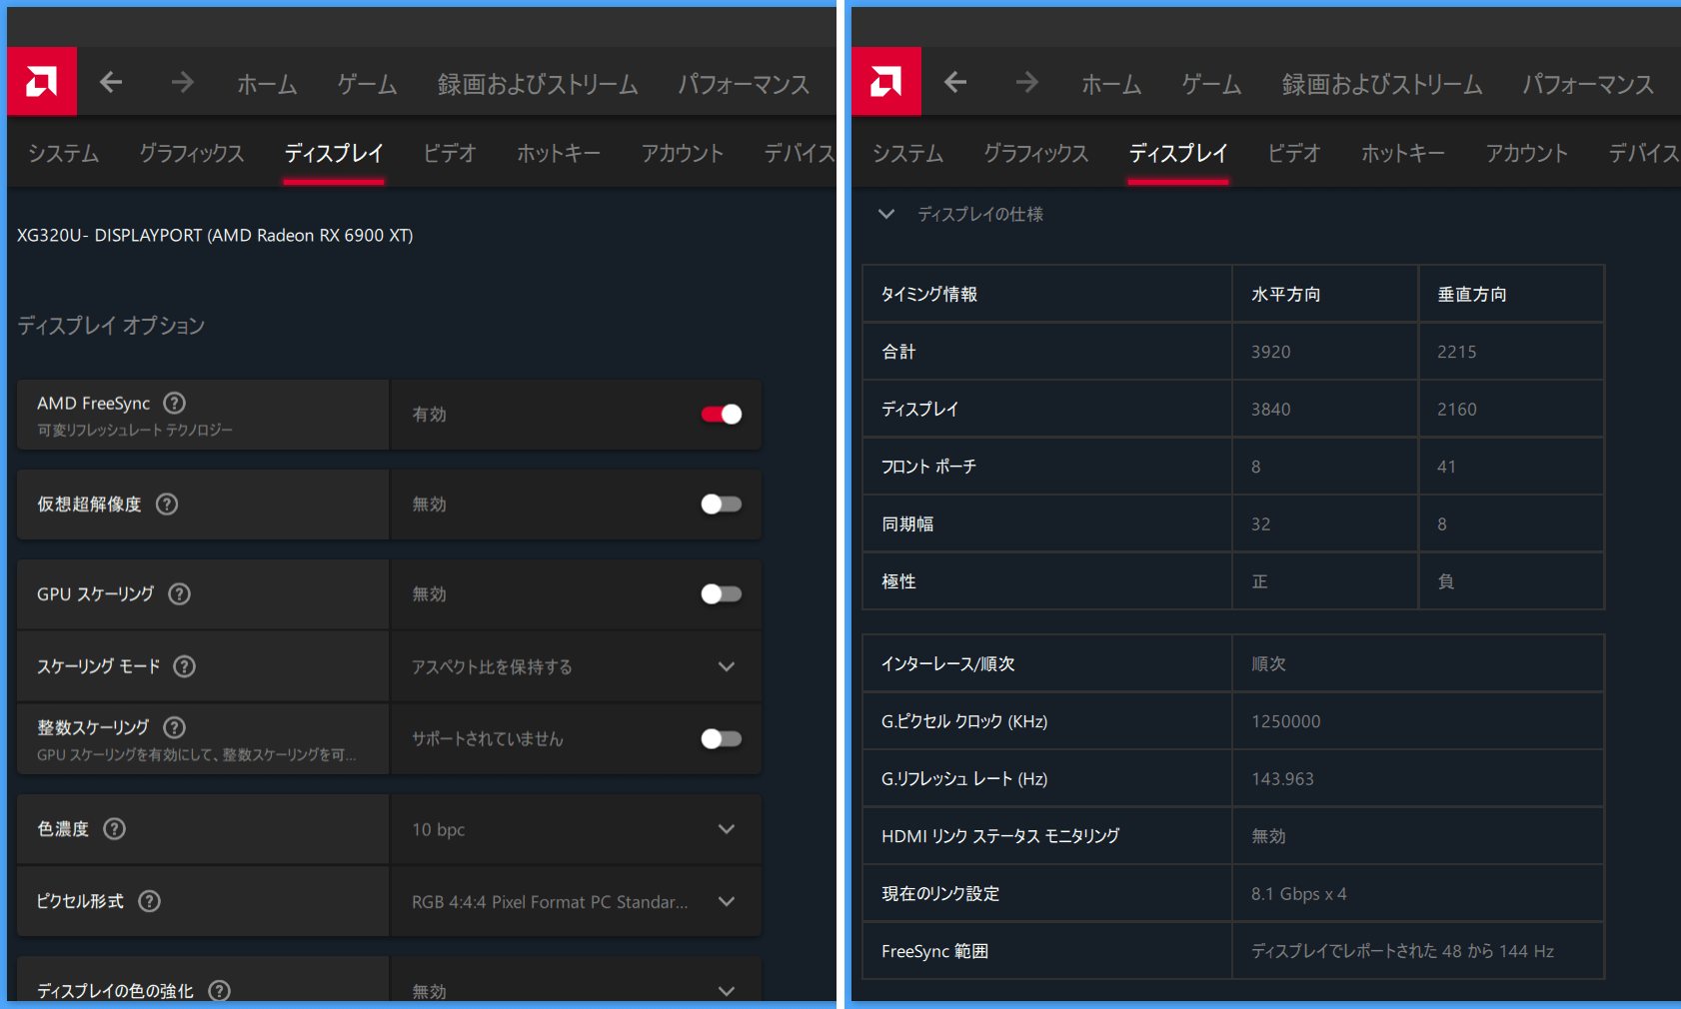The width and height of the screenshot is (1681, 1009).
Task: Switch to グラフィックス tab in right window
Action: click(x=1035, y=153)
